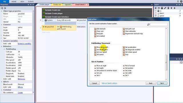Move layer down with down arrow
This screenshot has width=183, height=103.
point(174,8)
